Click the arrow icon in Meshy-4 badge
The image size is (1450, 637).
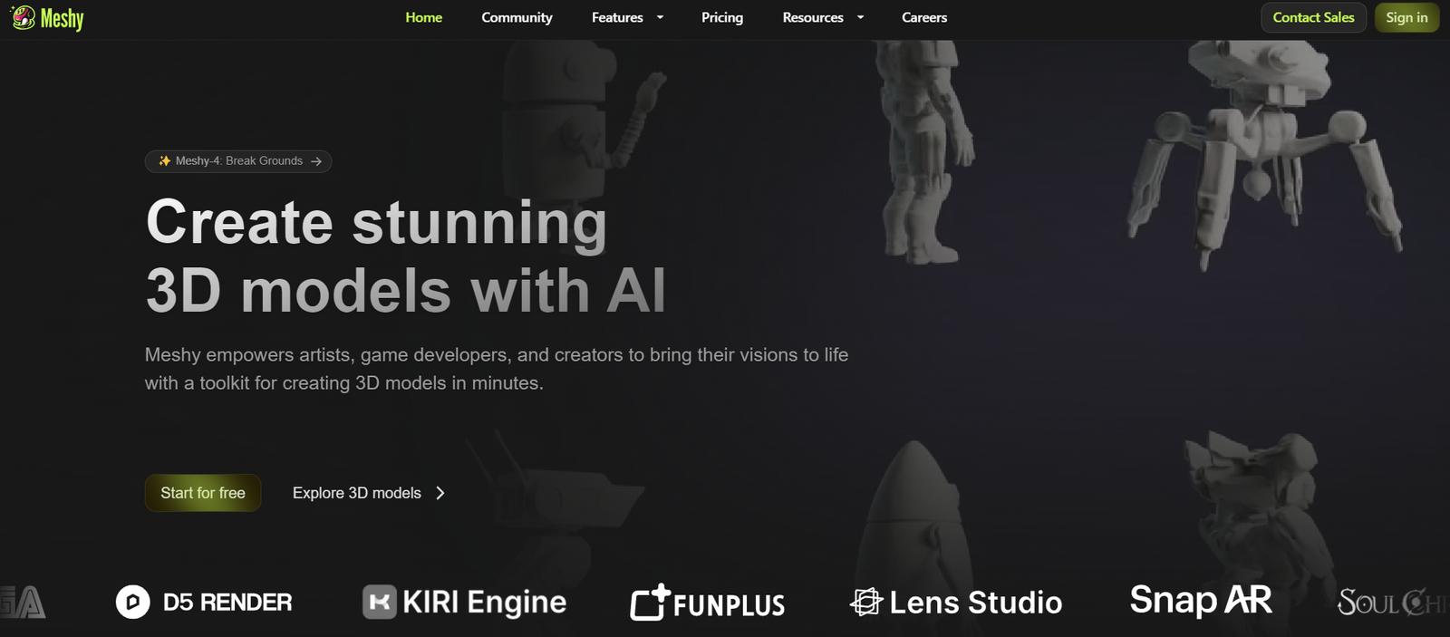tap(316, 161)
